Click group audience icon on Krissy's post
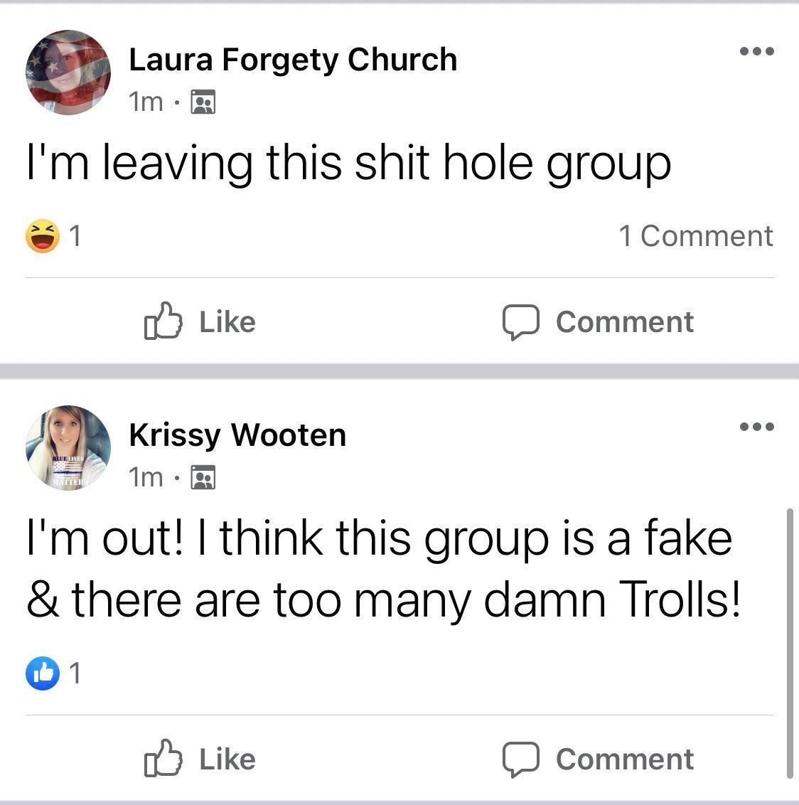The height and width of the screenshot is (805, 799). click(203, 477)
